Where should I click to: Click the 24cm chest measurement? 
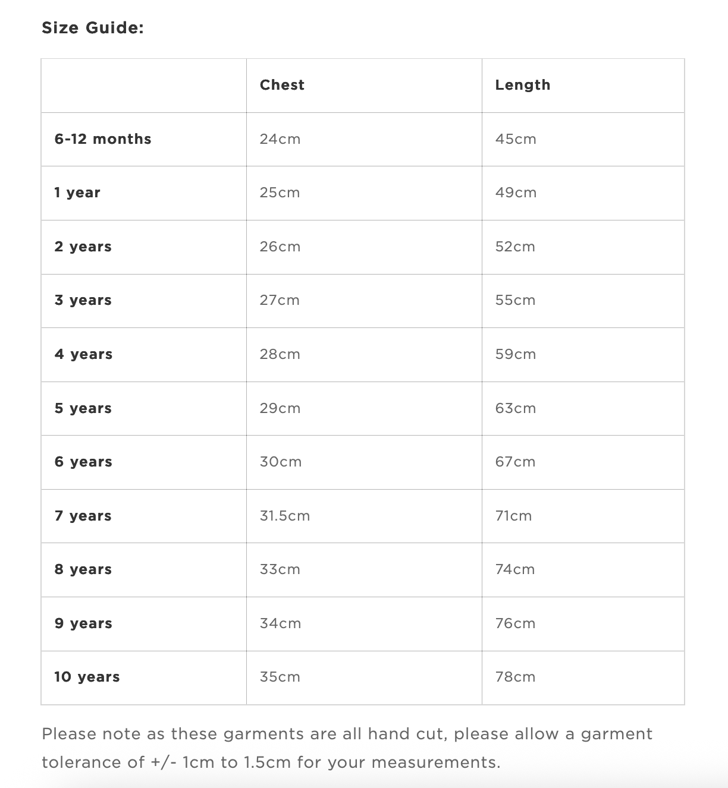(280, 139)
